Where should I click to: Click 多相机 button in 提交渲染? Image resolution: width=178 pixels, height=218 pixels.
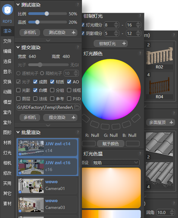click(x=30, y=117)
